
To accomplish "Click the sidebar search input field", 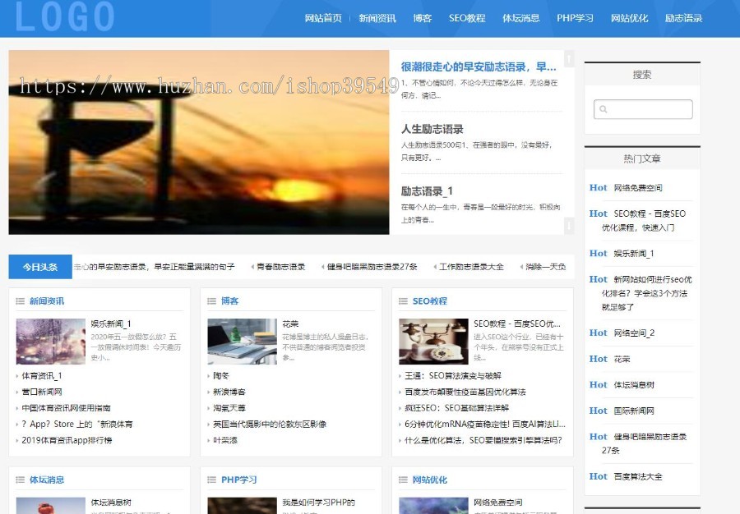I will point(643,109).
